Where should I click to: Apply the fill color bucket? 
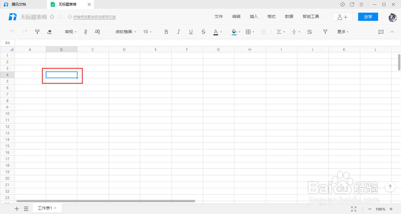point(234,32)
